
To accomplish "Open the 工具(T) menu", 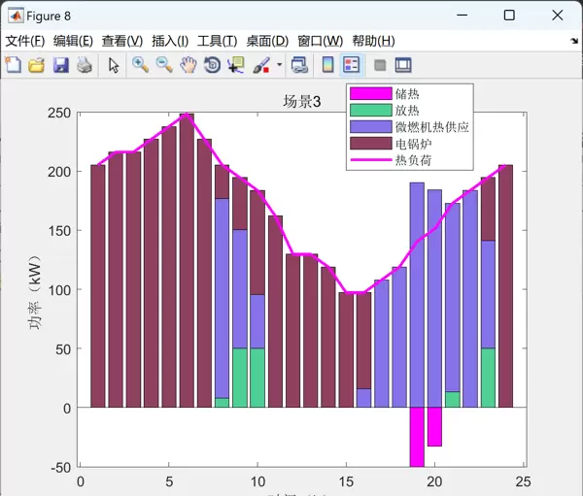I will (217, 41).
